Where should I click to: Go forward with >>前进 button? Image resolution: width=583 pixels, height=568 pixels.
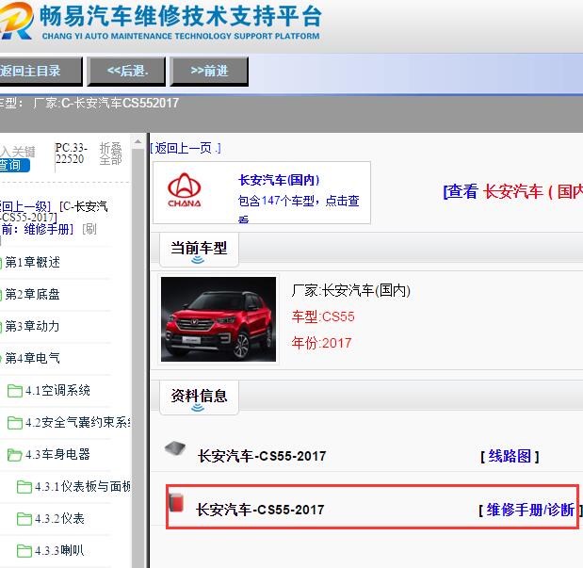(x=209, y=71)
